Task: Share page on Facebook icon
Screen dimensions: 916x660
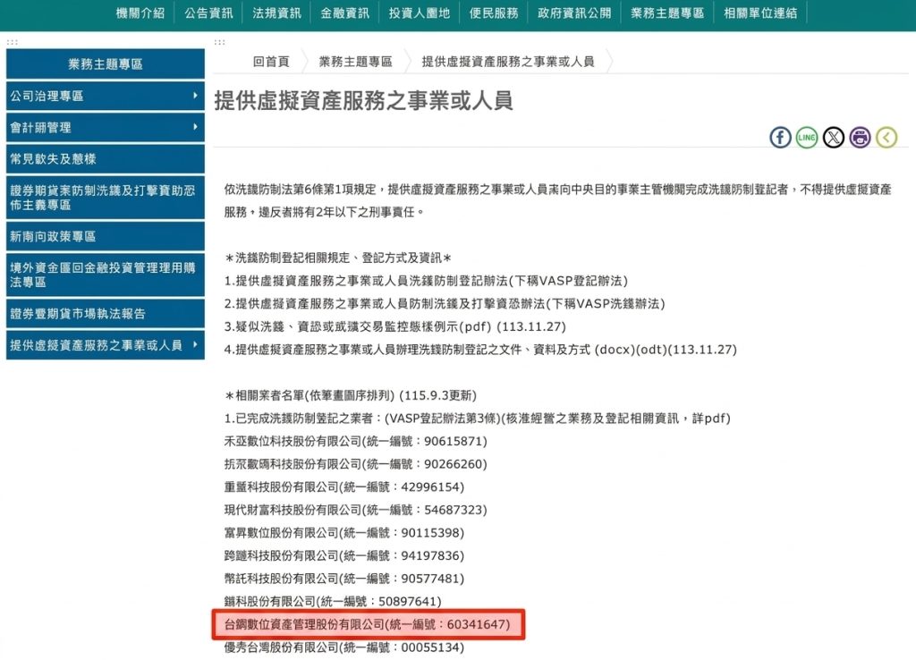Action: (x=780, y=138)
